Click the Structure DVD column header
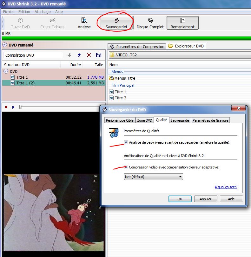Viewport: 251px width, 257px height. 31,65
